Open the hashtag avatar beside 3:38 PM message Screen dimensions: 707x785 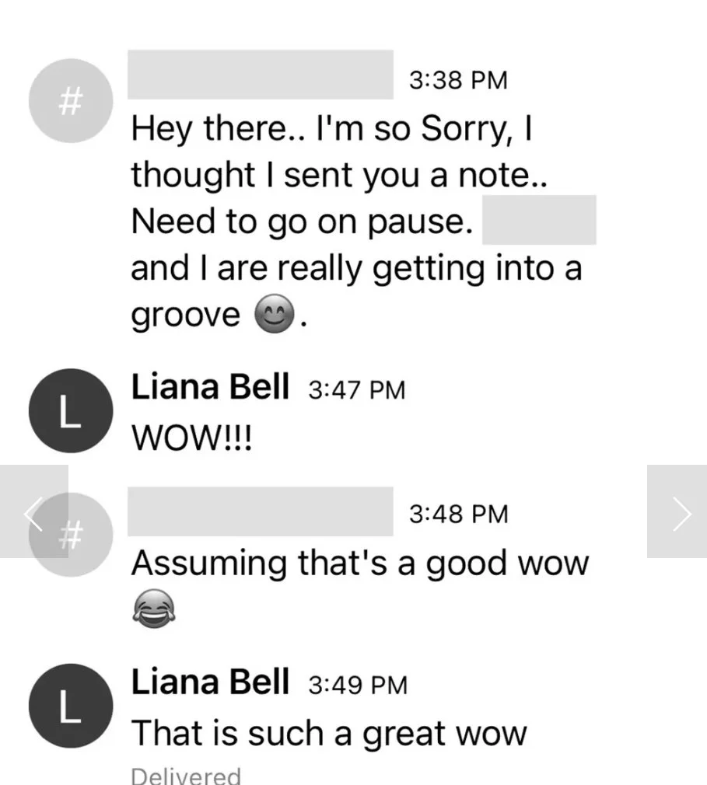(x=71, y=100)
